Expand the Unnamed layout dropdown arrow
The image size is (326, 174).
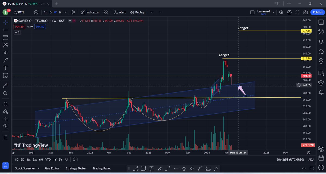coord(273,12)
